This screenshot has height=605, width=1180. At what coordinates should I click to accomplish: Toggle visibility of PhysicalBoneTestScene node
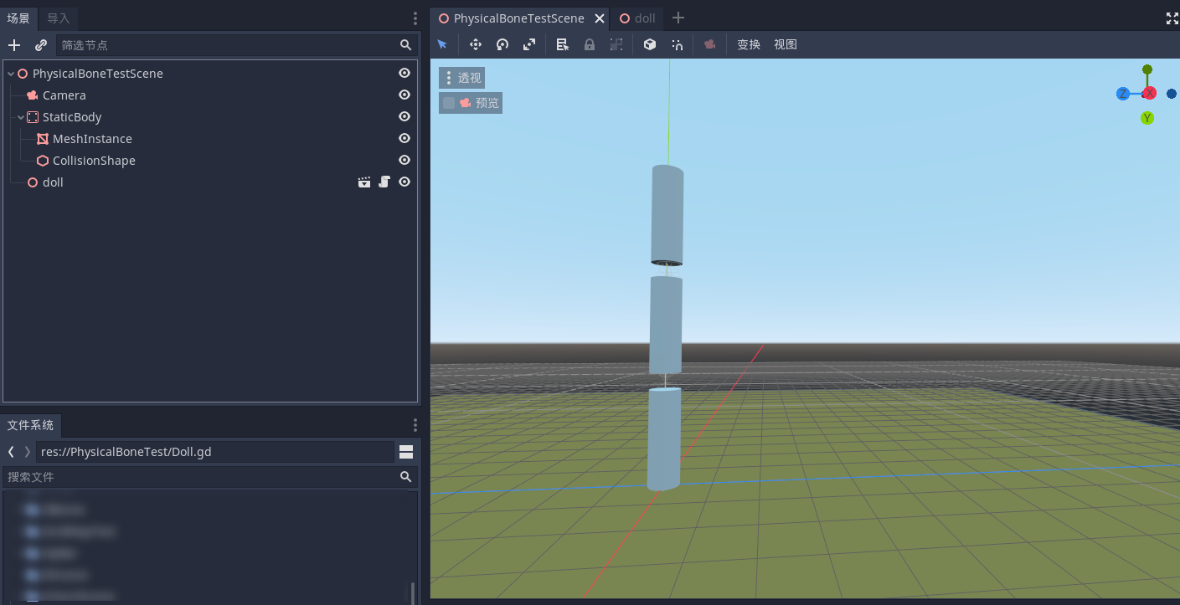pyautogui.click(x=404, y=73)
